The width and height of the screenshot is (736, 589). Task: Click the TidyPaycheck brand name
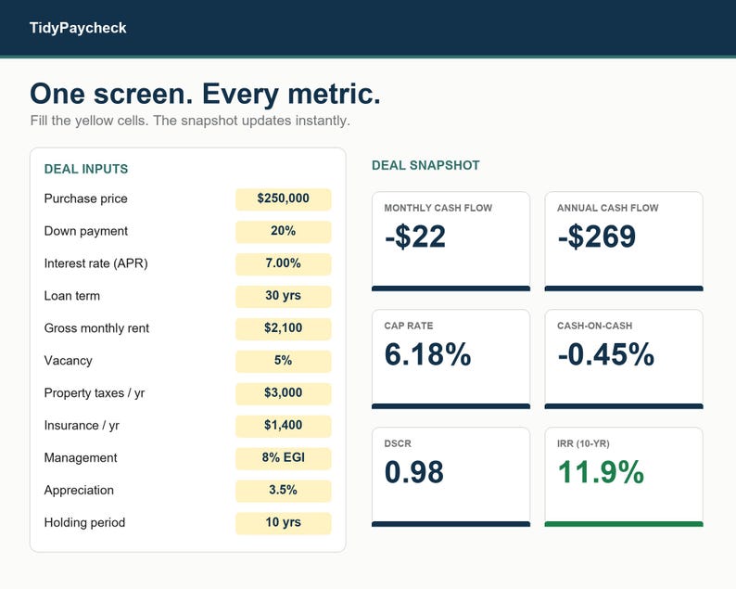(78, 28)
